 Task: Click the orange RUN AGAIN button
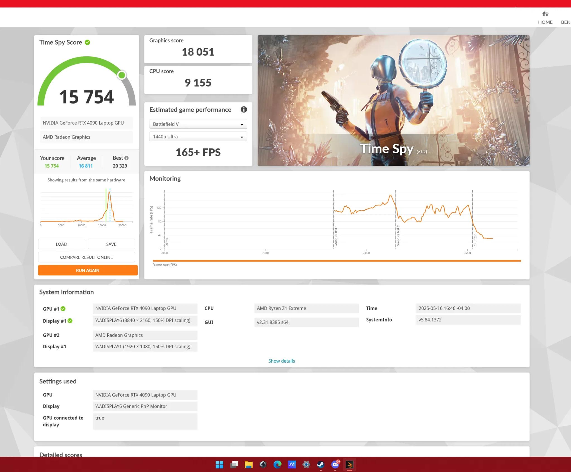click(88, 270)
